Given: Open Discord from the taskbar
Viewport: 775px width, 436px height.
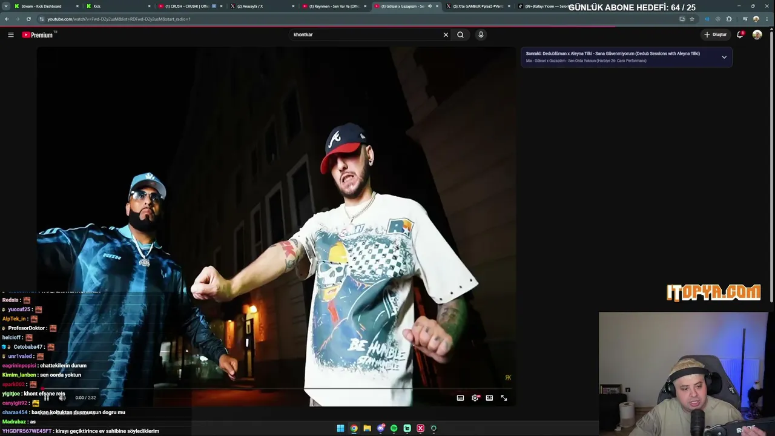Looking at the screenshot, I should click(x=380, y=428).
